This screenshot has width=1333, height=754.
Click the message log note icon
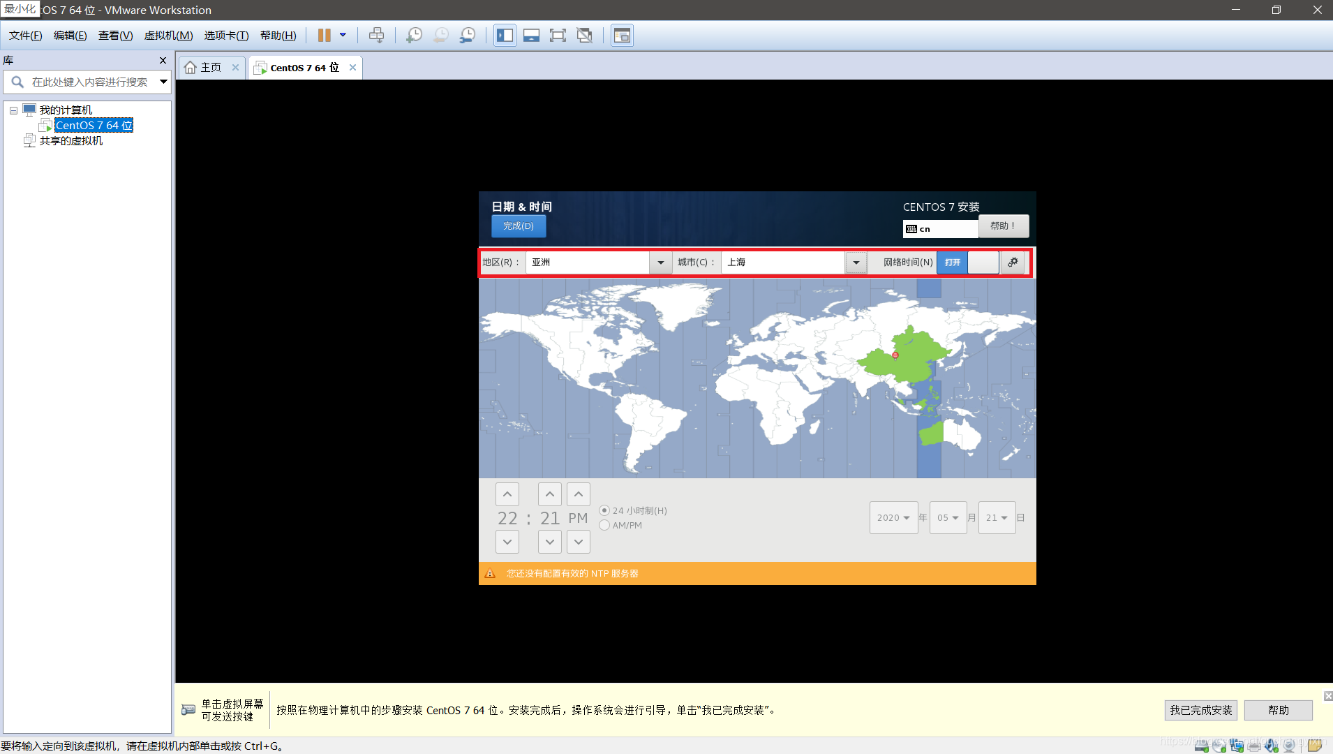point(1315,745)
